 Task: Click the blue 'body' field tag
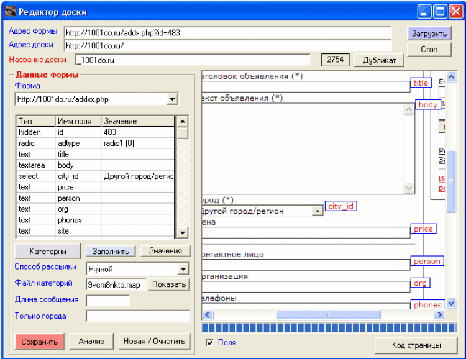427,105
